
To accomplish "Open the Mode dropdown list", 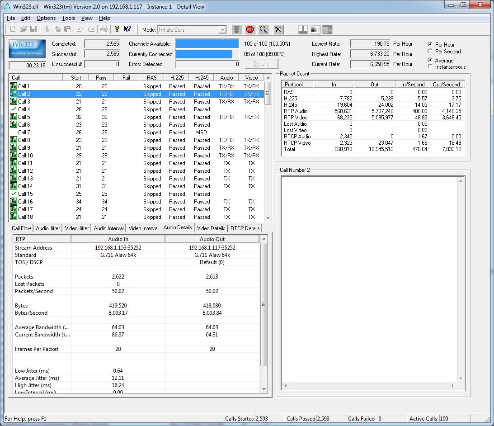I will pos(222,30).
